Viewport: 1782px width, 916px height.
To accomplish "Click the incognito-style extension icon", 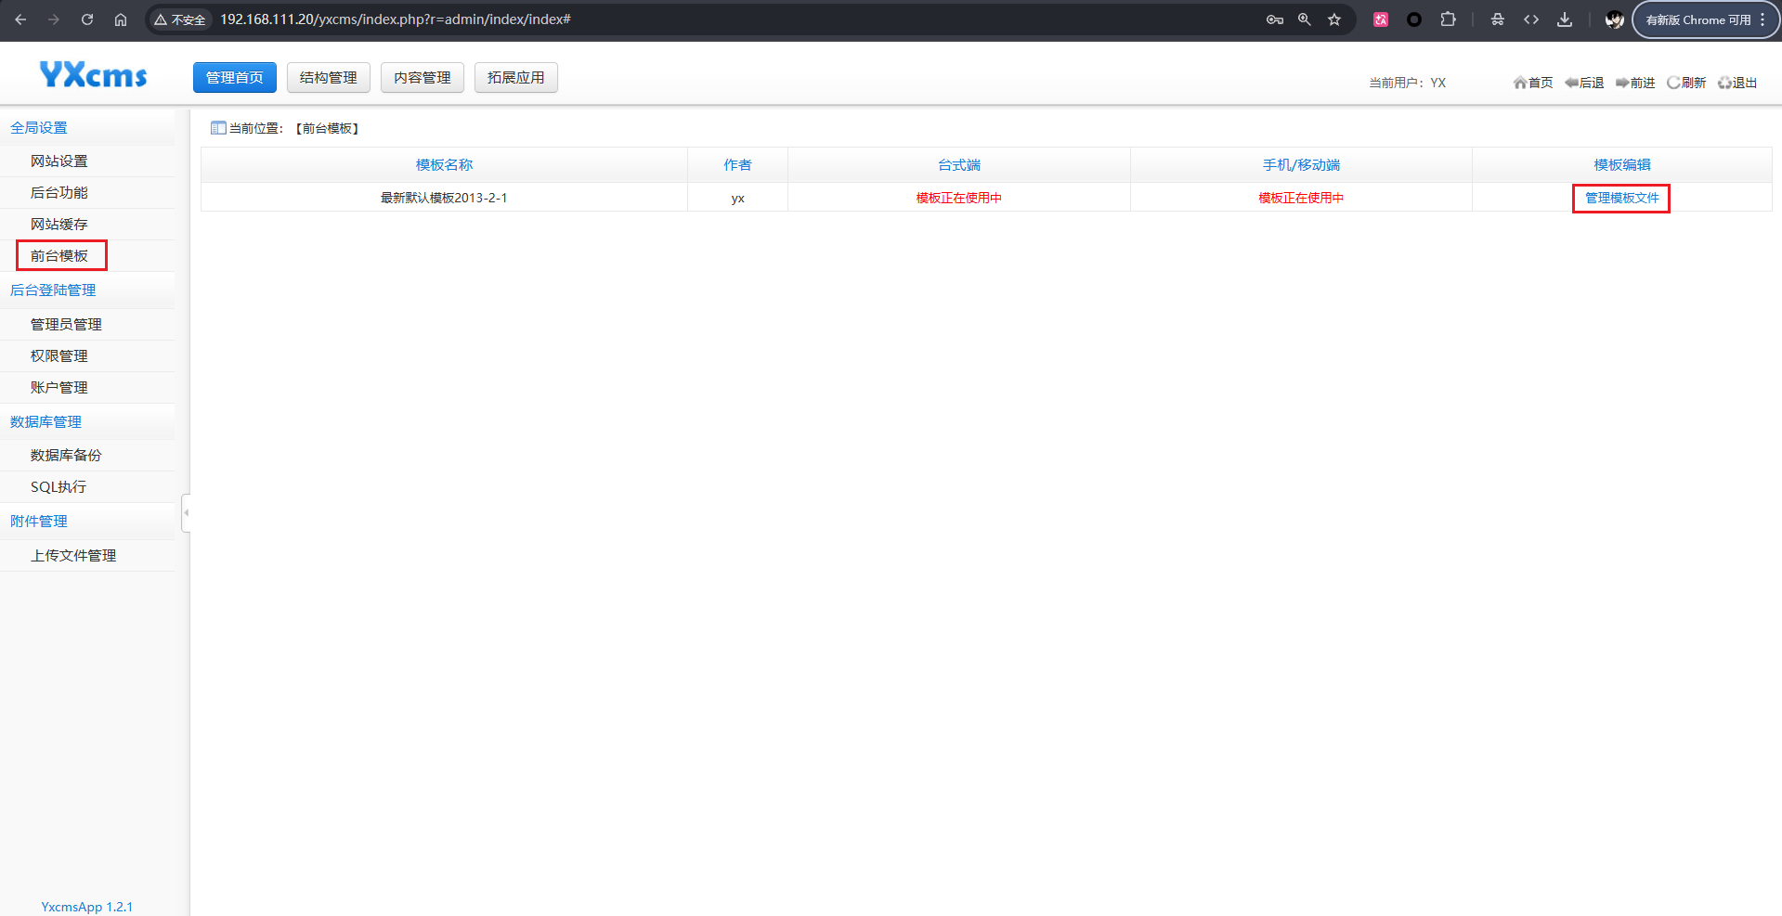I will click(1498, 19).
